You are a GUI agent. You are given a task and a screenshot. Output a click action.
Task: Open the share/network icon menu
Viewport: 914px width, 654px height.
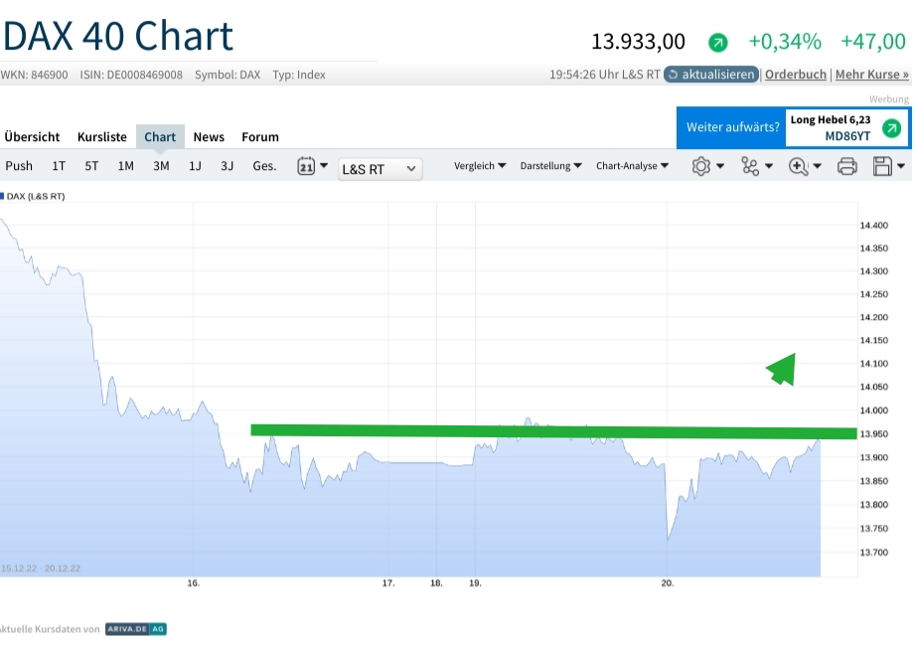[750, 166]
